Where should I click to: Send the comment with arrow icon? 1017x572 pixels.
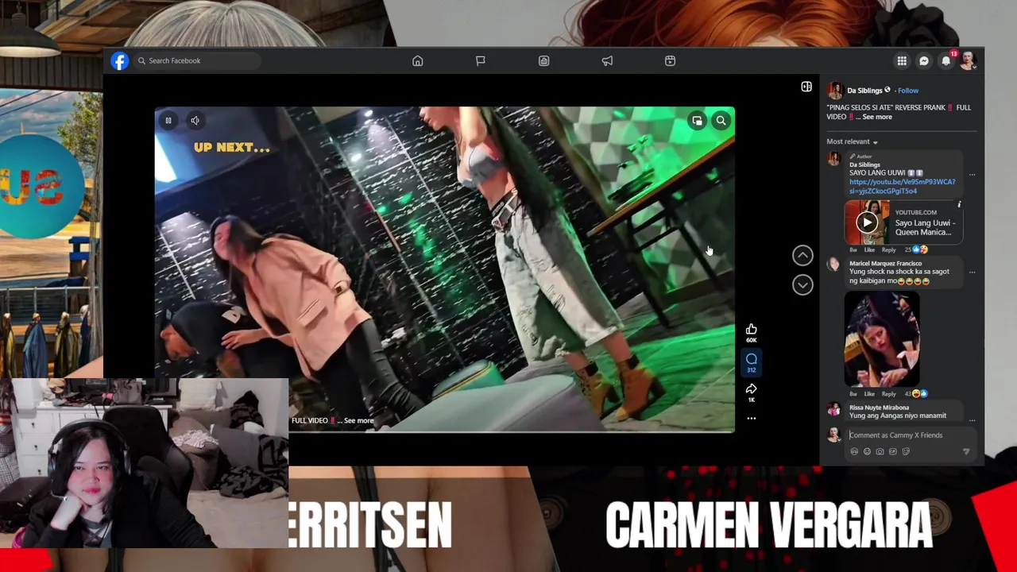(x=966, y=451)
